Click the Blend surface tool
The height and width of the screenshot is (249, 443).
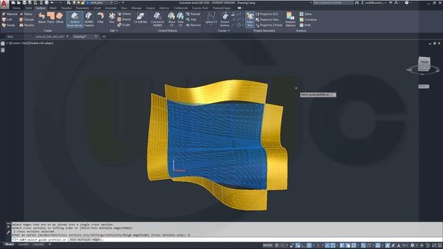[x=42, y=18]
